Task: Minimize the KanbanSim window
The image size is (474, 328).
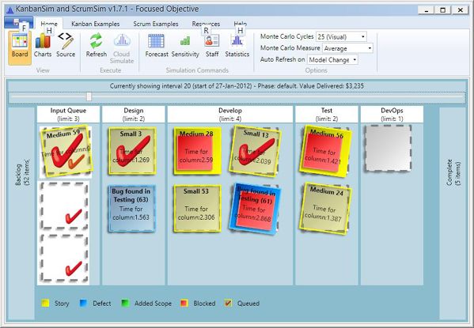Action: click(427, 10)
